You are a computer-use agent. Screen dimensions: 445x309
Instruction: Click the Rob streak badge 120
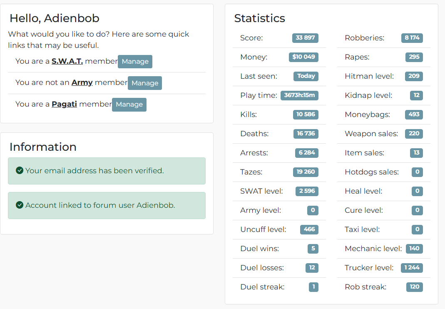[x=415, y=287]
